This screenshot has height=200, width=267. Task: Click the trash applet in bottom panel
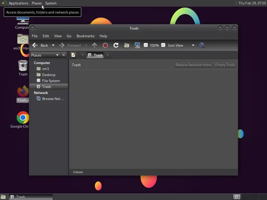pos(237,197)
